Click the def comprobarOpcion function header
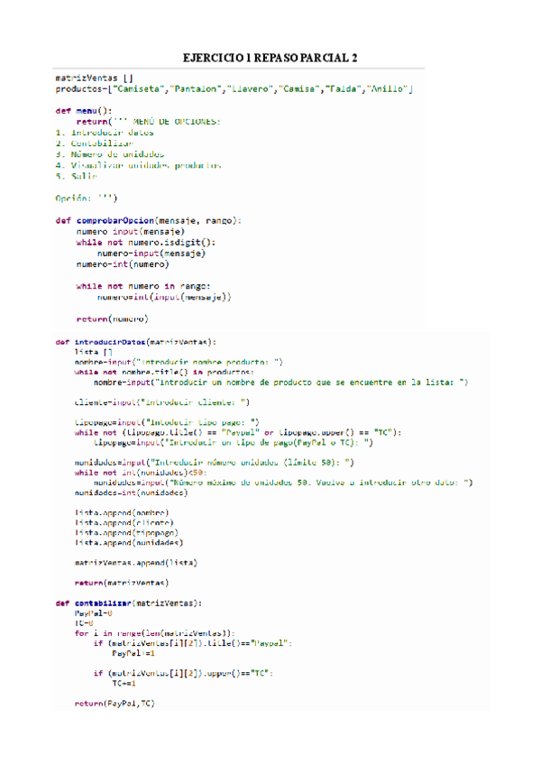This screenshot has width=541, height=765. coord(148,220)
